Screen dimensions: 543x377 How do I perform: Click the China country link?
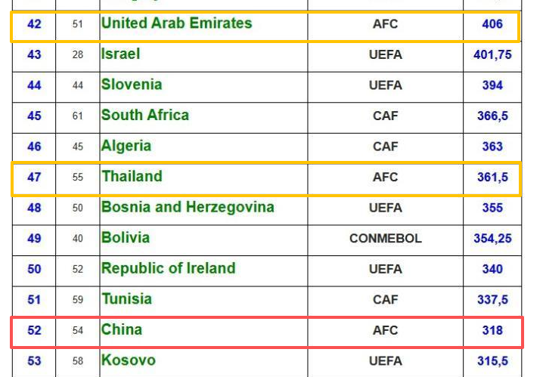click(x=122, y=330)
